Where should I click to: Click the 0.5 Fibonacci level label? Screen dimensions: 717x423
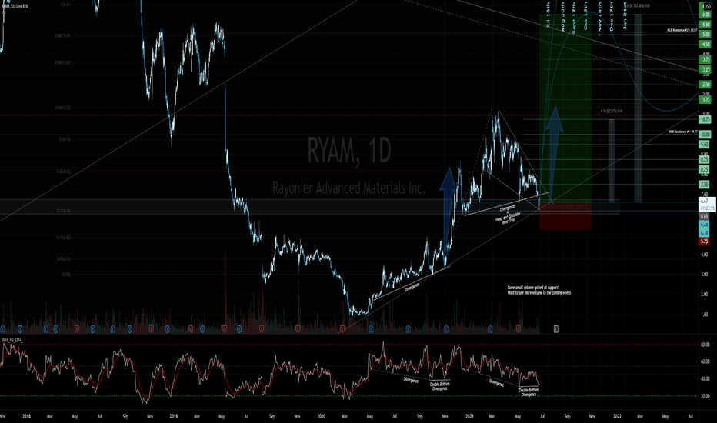65,139
